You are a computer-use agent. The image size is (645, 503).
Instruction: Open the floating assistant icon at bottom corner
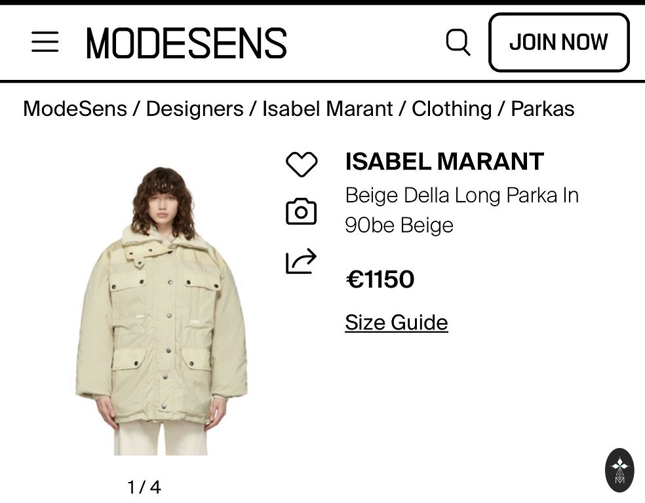(619, 470)
